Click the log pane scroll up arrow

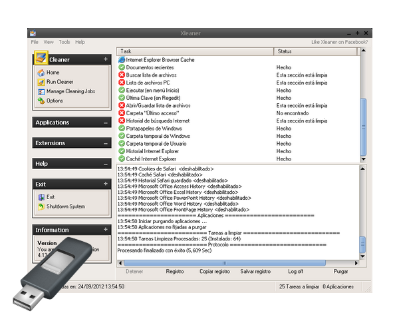click(x=362, y=168)
